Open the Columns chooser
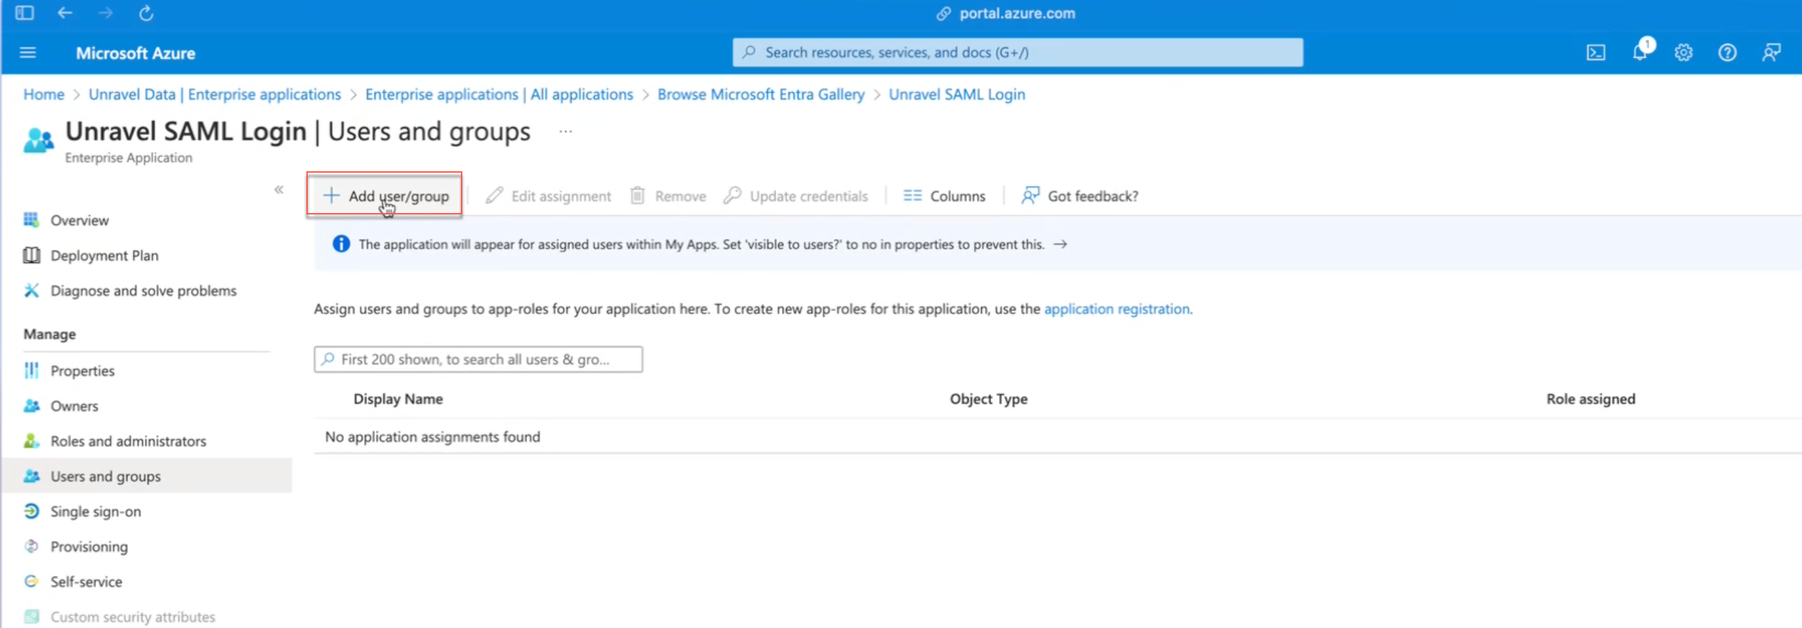The height and width of the screenshot is (628, 1802). pyautogui.click(x=944, y=196)
